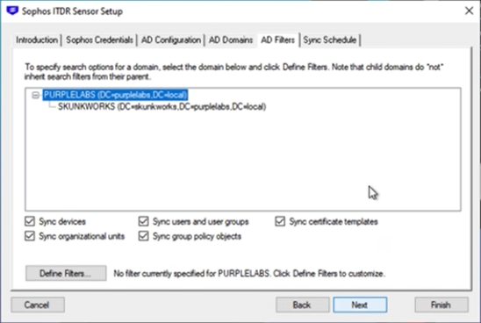Screen dimensions: 481x323
Task: Toggle Sync devices checkbox
Action: (x=30, y=221)
